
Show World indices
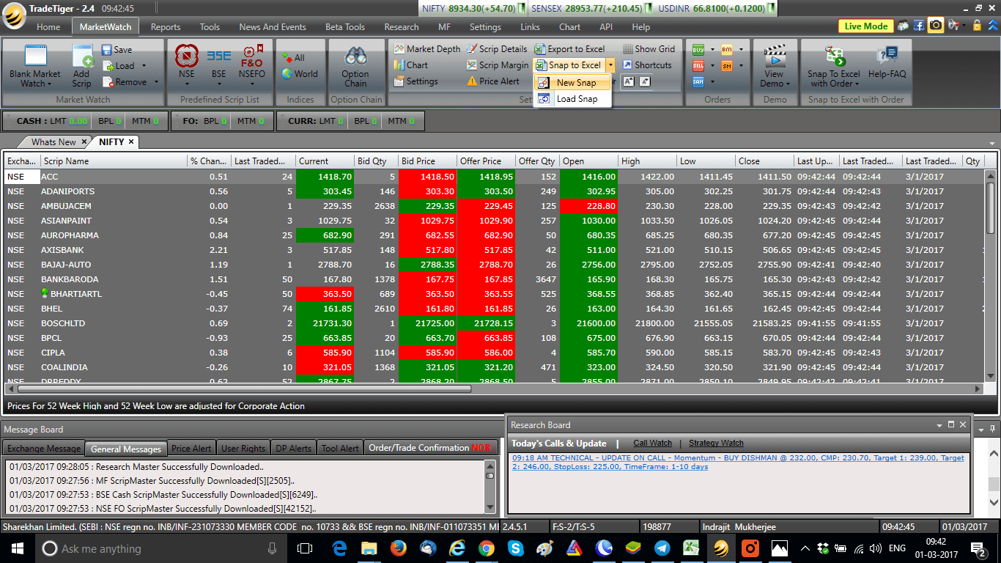[x=300, y=73]
